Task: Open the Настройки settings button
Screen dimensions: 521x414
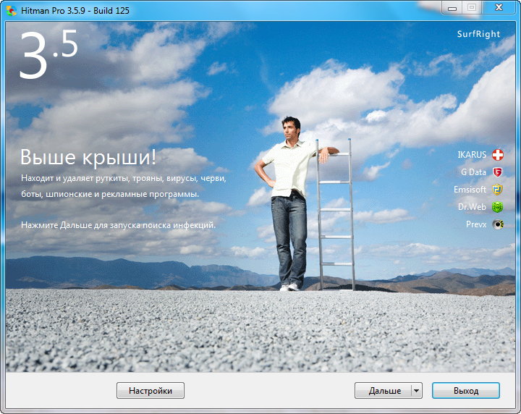Action: click(151, 390)
